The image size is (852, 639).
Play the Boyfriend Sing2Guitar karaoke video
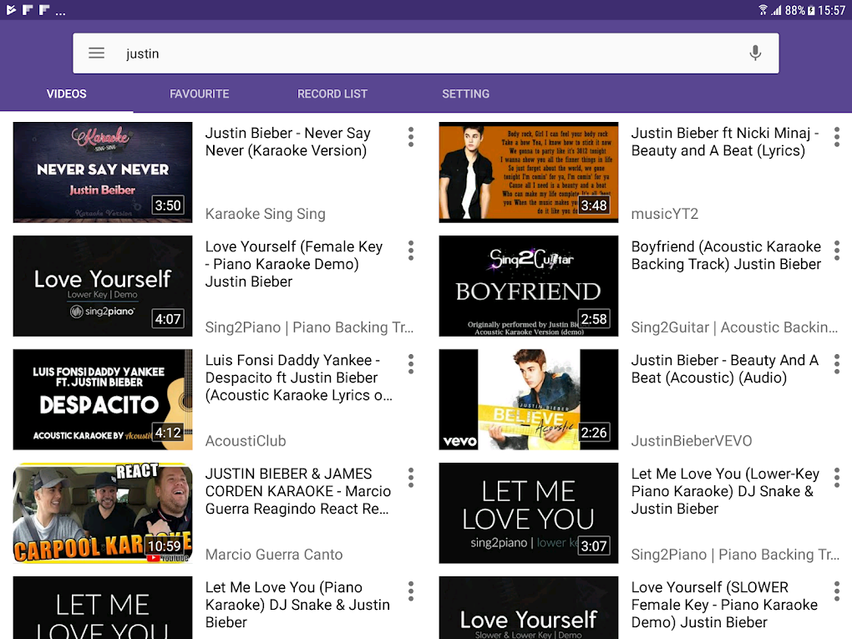click(x=528, y=286)
